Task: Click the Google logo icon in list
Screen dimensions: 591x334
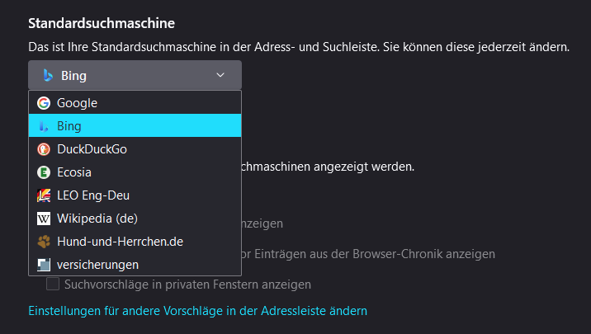Action: point(44,103)
